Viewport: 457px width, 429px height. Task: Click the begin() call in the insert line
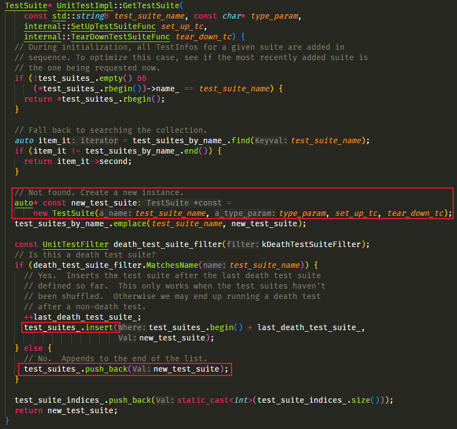[226, 327]
